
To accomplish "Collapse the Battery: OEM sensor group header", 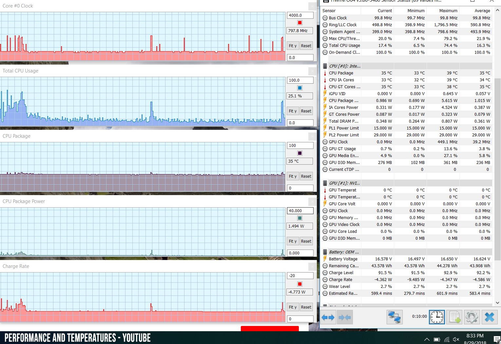I will click(x=344, y=252).
